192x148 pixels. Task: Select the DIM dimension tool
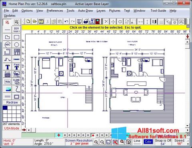[16, 30]
